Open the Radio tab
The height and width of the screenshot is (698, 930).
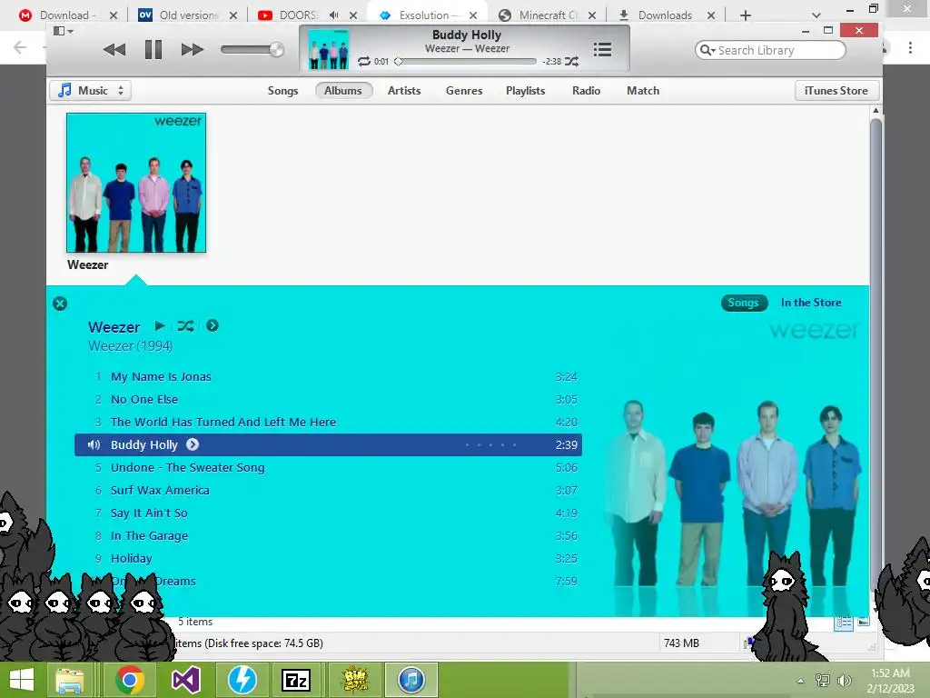click(586, 91)
